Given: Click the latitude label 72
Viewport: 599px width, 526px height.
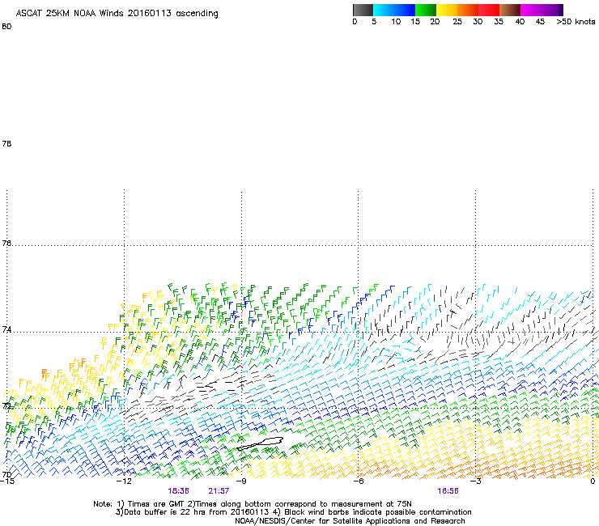Looking at the screenshot, I should [6, 405].
